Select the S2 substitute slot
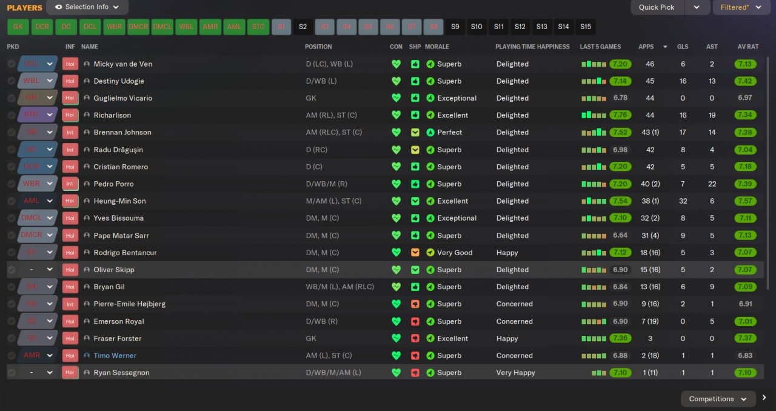776x411 pixels. (303, 27)
